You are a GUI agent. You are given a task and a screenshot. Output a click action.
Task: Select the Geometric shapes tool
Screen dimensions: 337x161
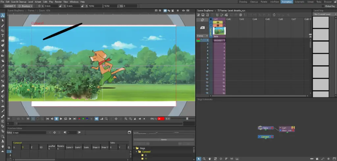(3, 30)
